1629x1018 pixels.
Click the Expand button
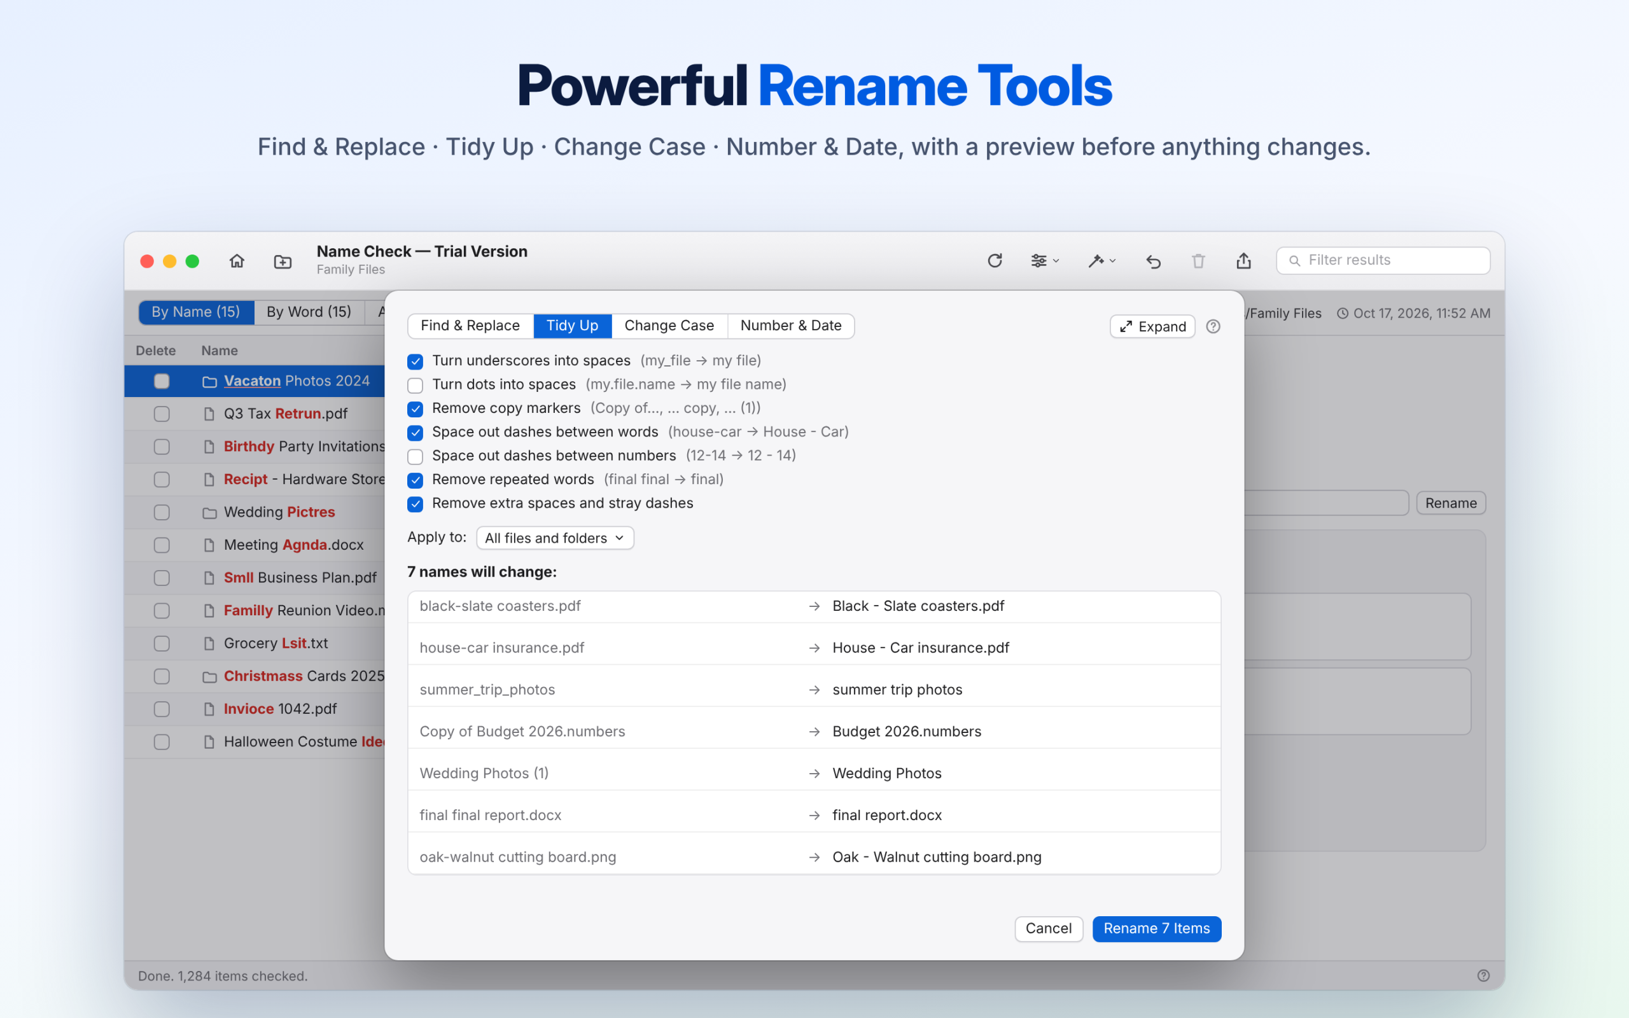(x=1152, y=326)
